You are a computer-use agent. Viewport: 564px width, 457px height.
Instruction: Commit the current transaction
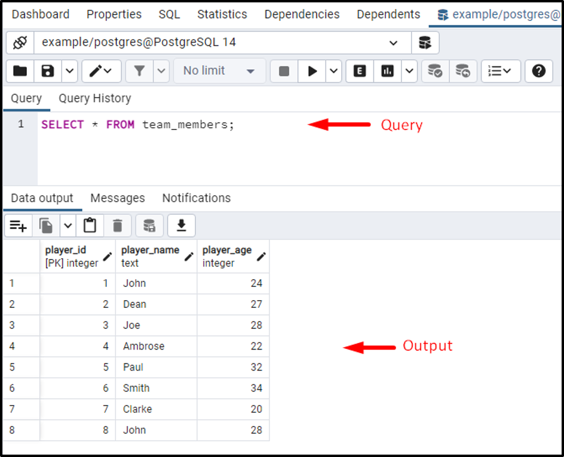click(435, 71)
